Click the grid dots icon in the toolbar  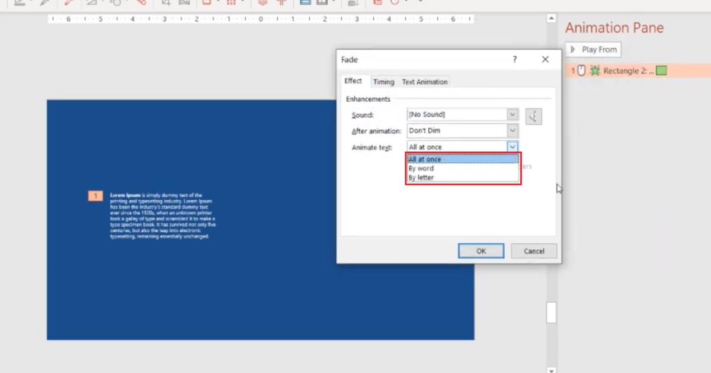click(231, 4)
